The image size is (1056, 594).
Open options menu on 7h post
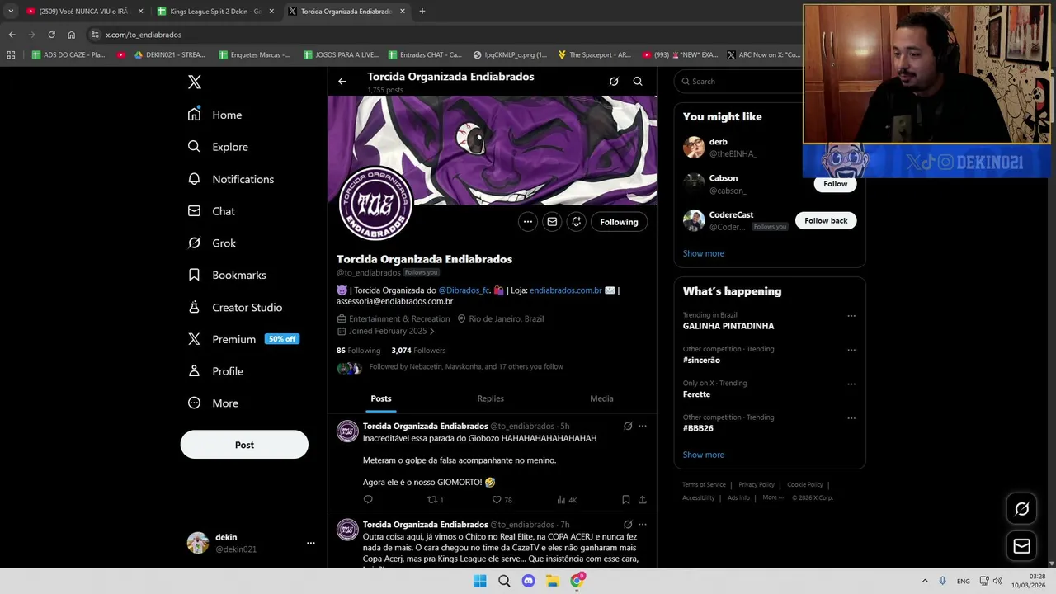pyautogui.click(x=643, y=525)
